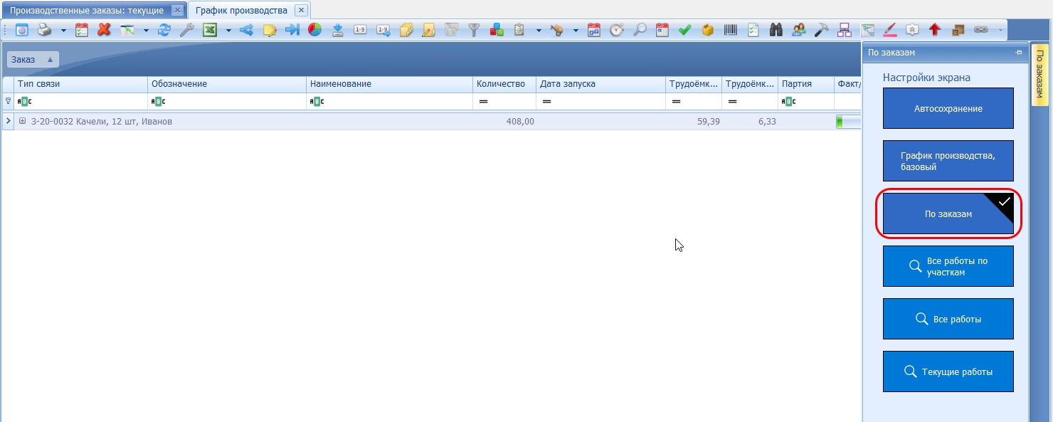Open the dropdown arrow next to clipboard icon

539,30
